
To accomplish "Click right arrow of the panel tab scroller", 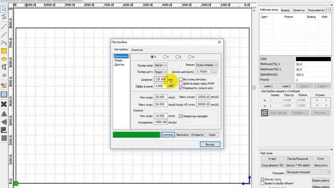I will pyautogui.click(x=331, y=10).
